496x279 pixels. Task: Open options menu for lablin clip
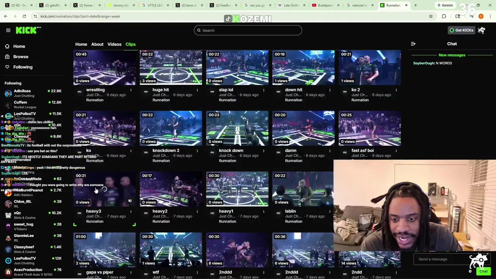tap(330, 212)
